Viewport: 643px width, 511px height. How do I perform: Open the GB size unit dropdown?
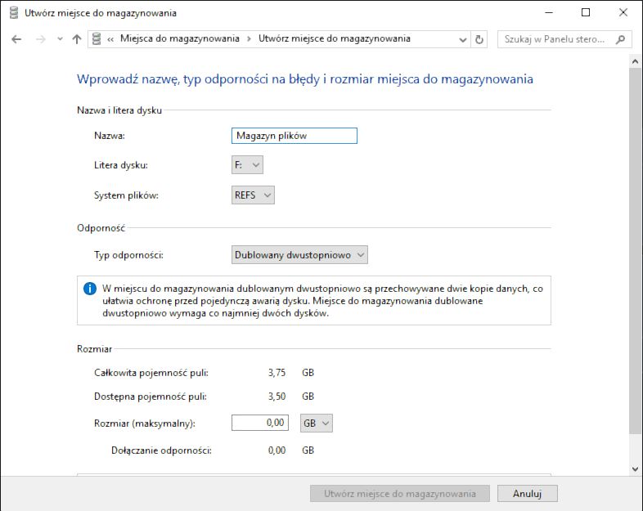coord(317,423)
